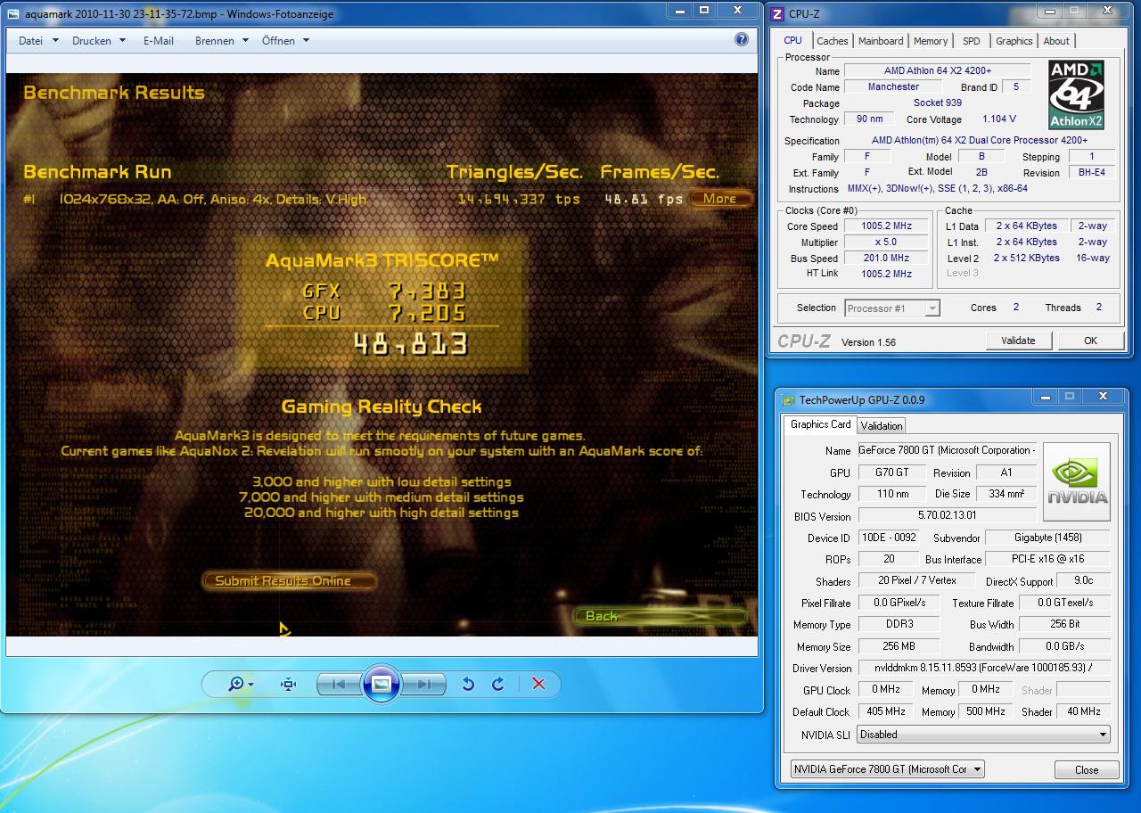Switch to the Mainboard tab in CPU-Z
The height and width of the screenshot is (813, 1141).
pyautogui.click(x=881, y=41)
